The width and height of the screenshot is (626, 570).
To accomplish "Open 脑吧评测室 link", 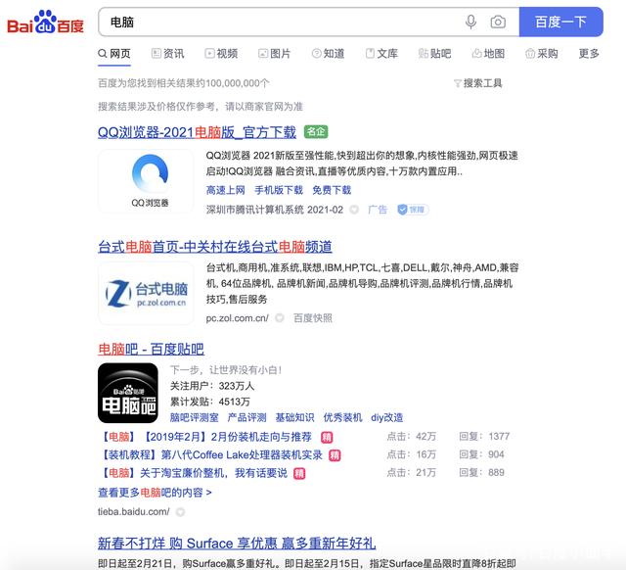I will (x=195, y=418).
